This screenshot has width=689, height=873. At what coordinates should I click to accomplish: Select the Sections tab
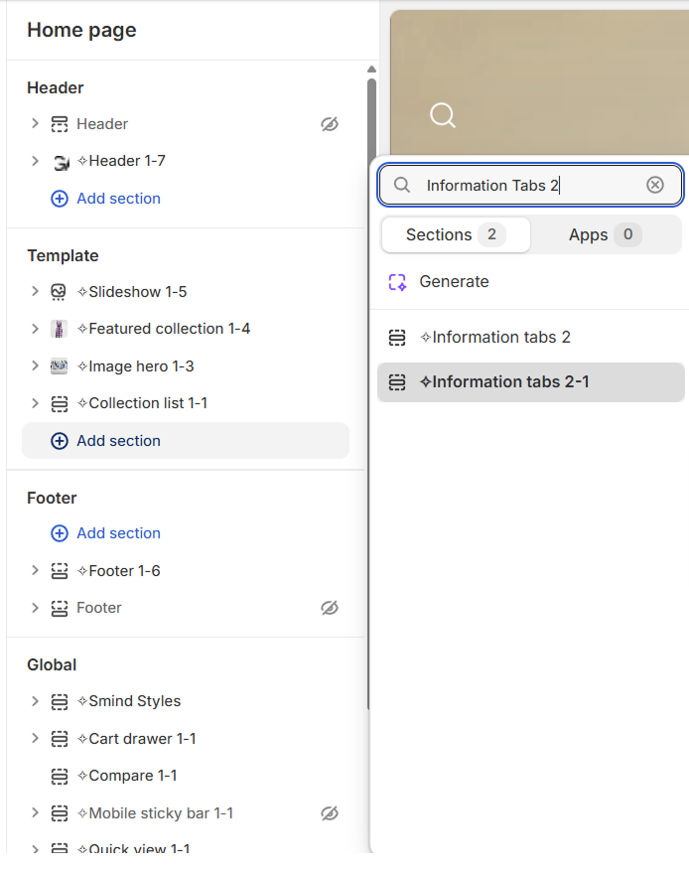coord(456,235)
